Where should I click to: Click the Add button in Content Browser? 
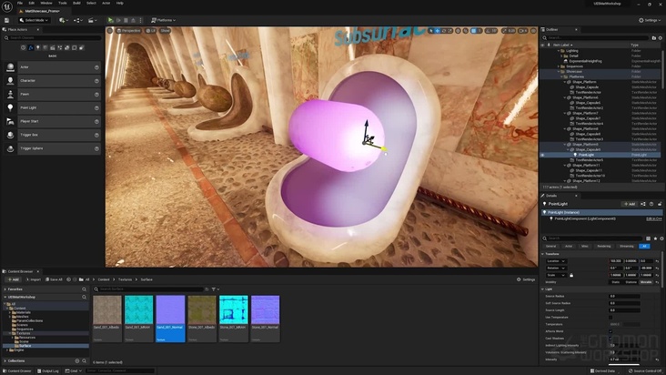(11, 279)
